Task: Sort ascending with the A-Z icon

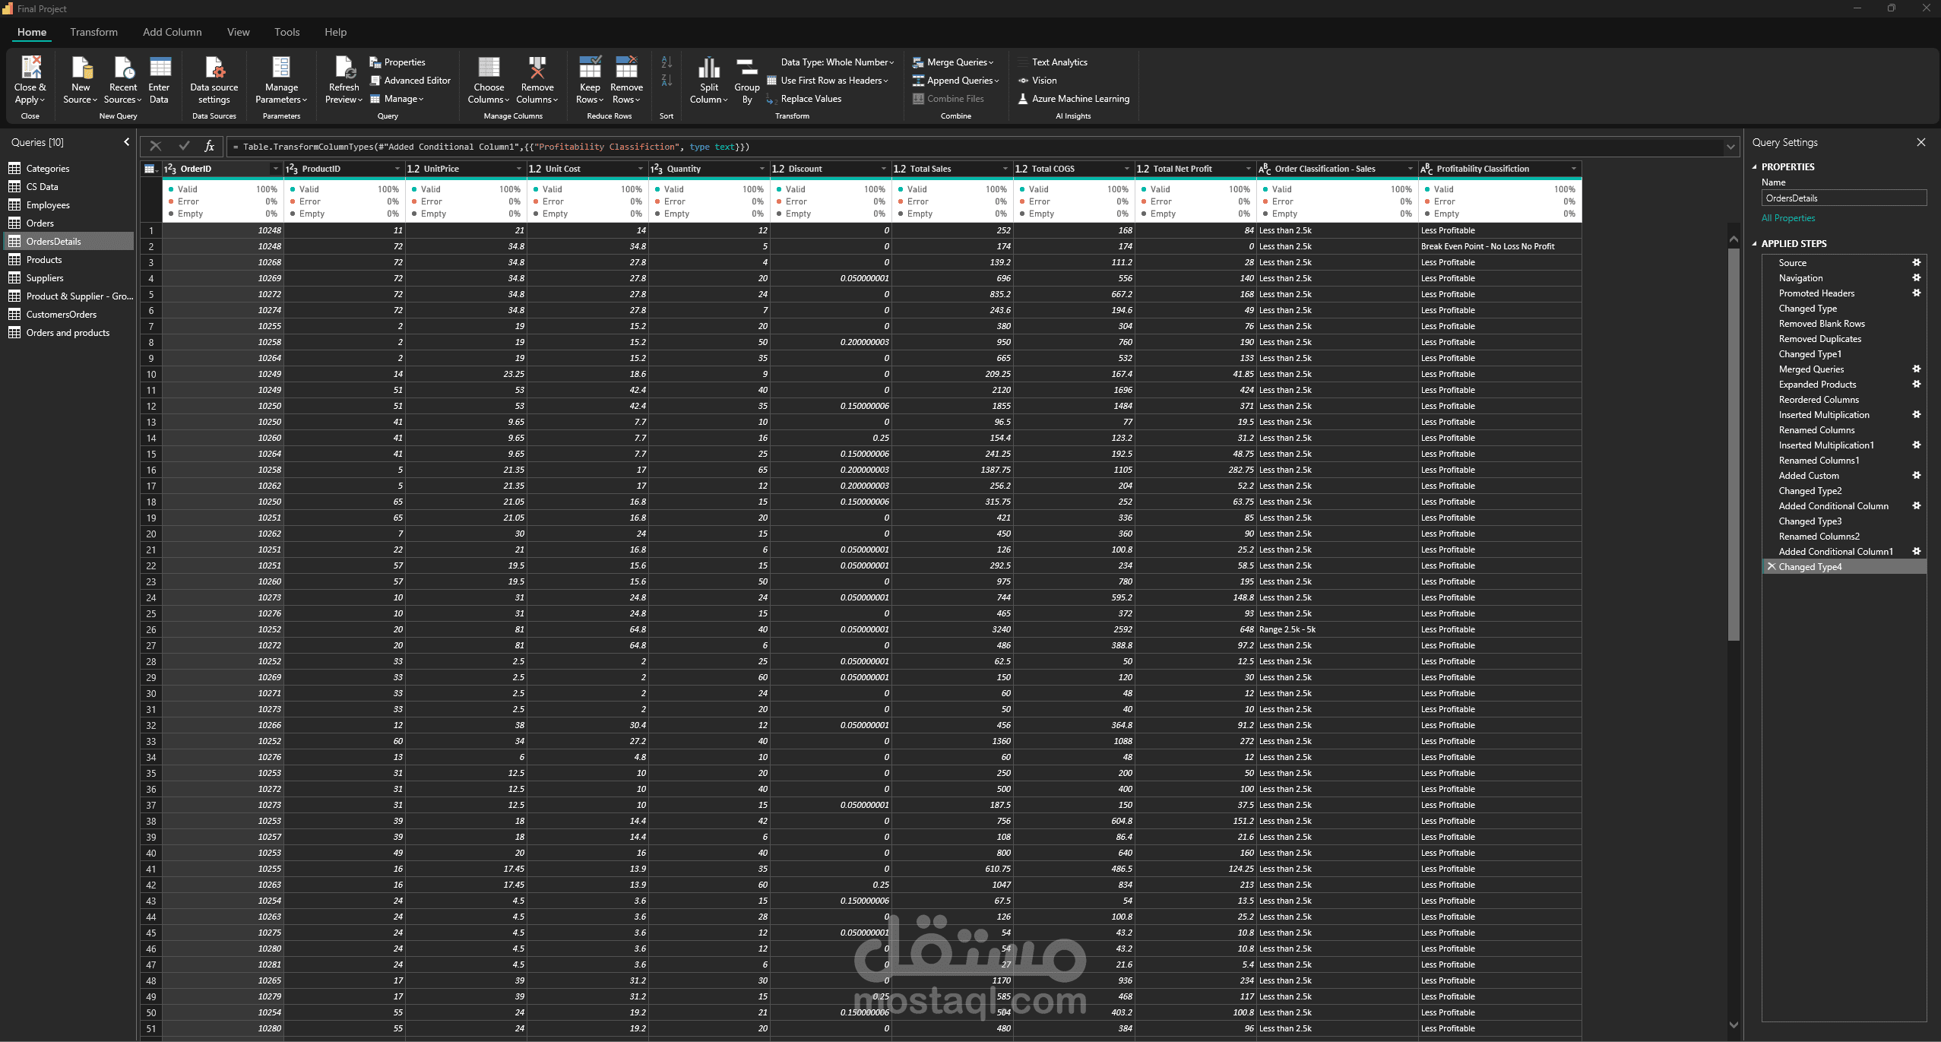Action: pyautogui.click(x=667, y=62)
